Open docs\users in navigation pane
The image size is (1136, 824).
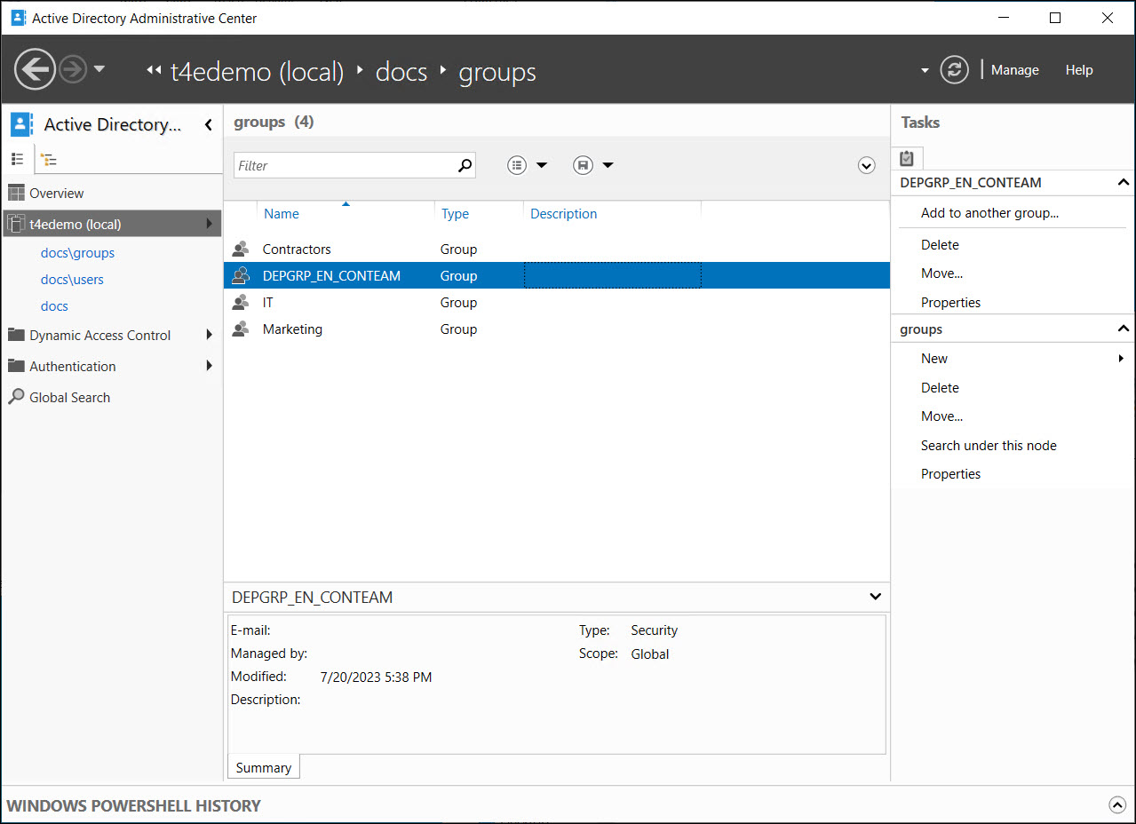(x=72, y=280)
